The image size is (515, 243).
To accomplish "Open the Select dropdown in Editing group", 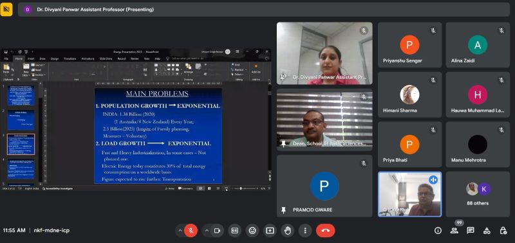I will tap(238, 75).
